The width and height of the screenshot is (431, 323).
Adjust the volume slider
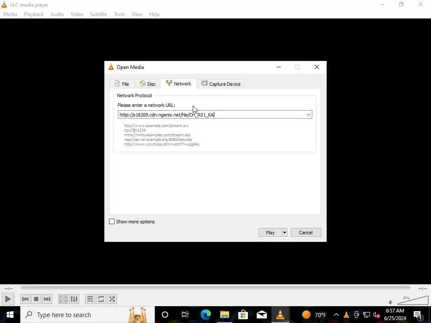pos(412,300)
